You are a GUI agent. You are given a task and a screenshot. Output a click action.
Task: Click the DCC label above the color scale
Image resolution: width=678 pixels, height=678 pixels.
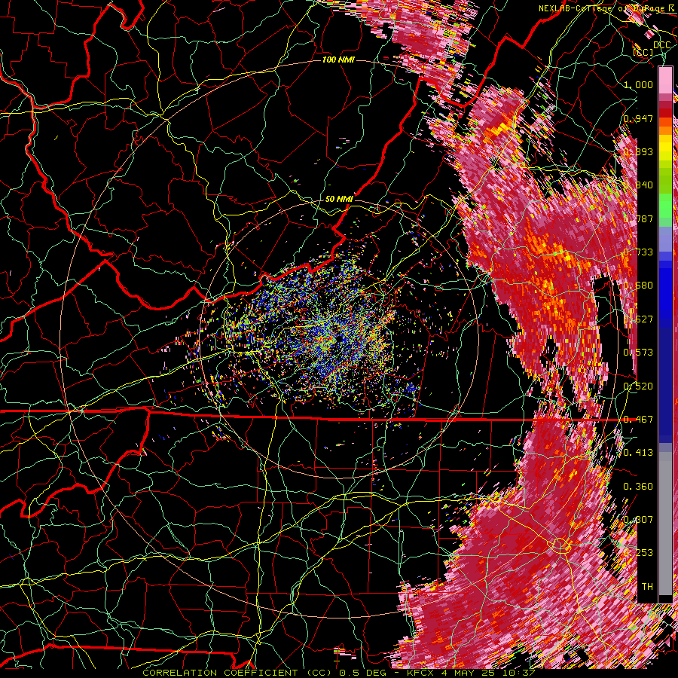point(661,44)
